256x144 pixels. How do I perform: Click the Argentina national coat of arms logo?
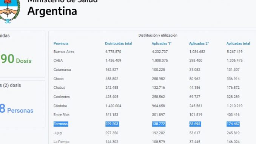pyautogui.click(x=9, y=11)
